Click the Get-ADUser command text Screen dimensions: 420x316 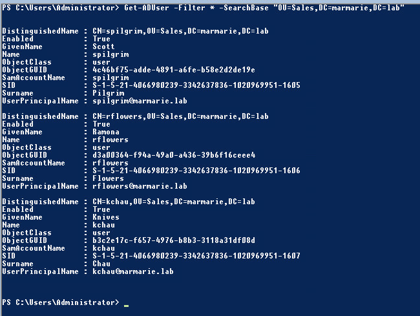pyautogui.click(x=147, y=8)
